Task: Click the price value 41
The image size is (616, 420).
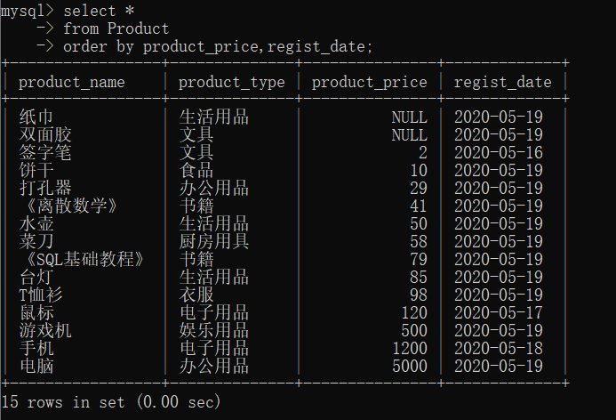Action: pos(419,206)
